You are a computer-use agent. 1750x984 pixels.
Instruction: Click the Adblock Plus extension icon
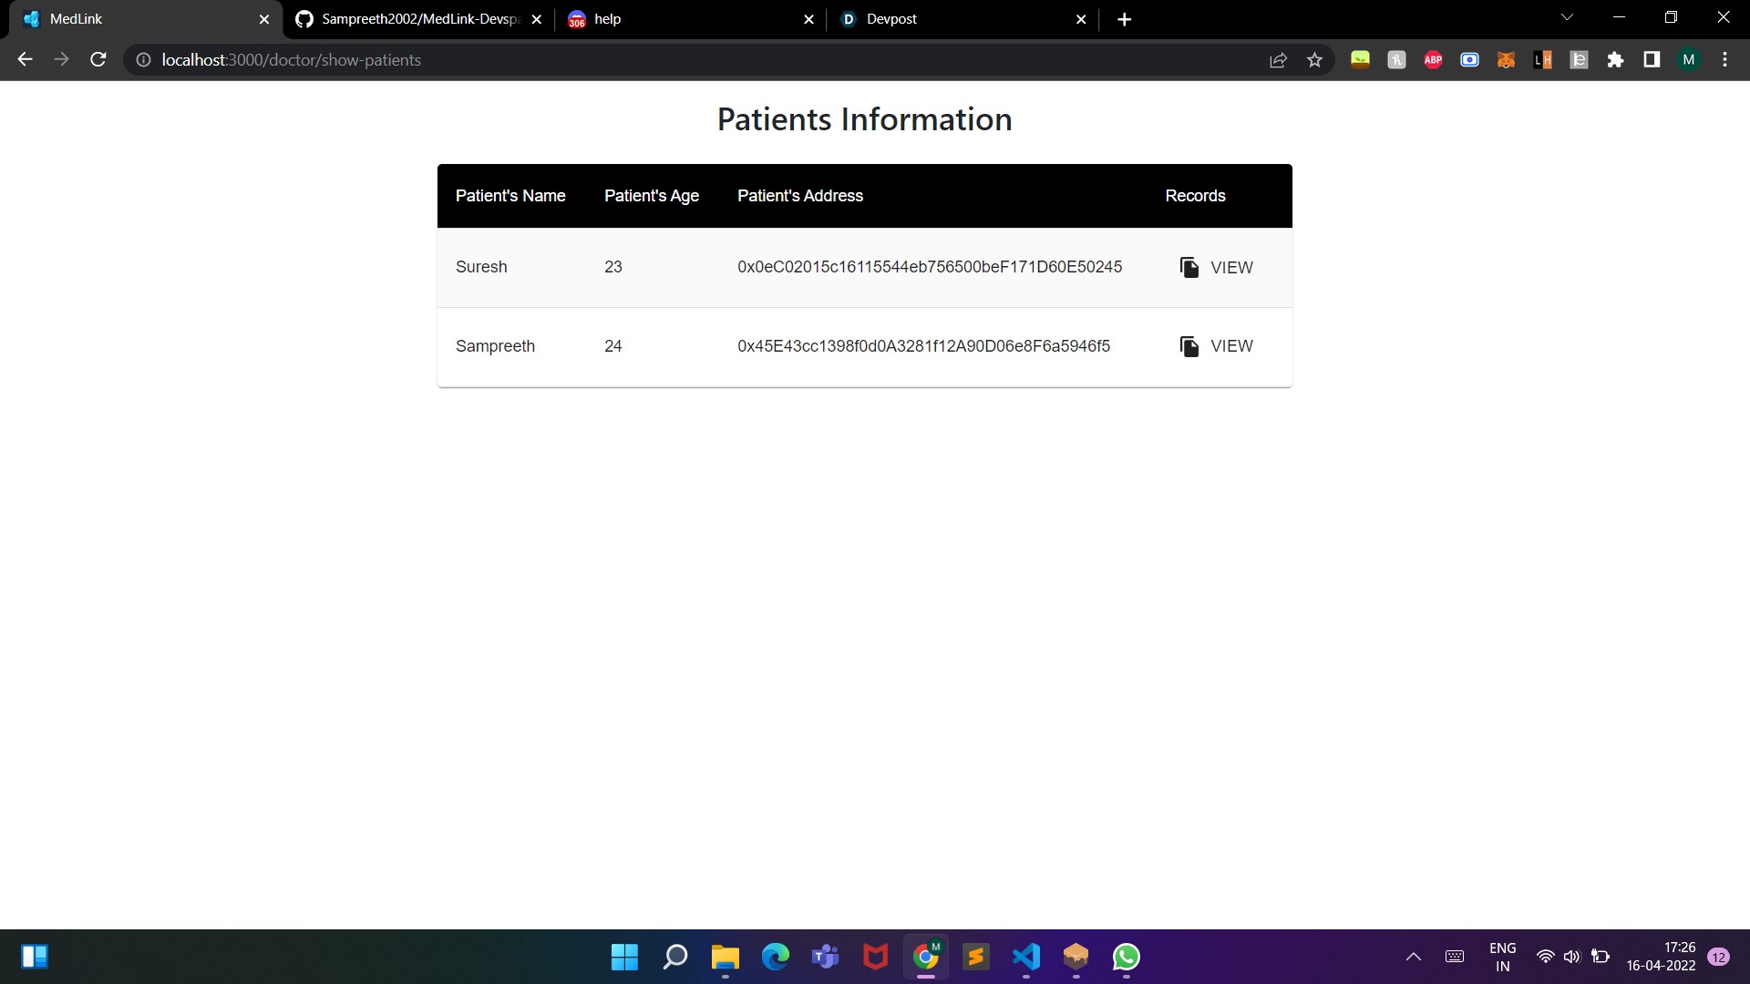tap(1433, 60)
